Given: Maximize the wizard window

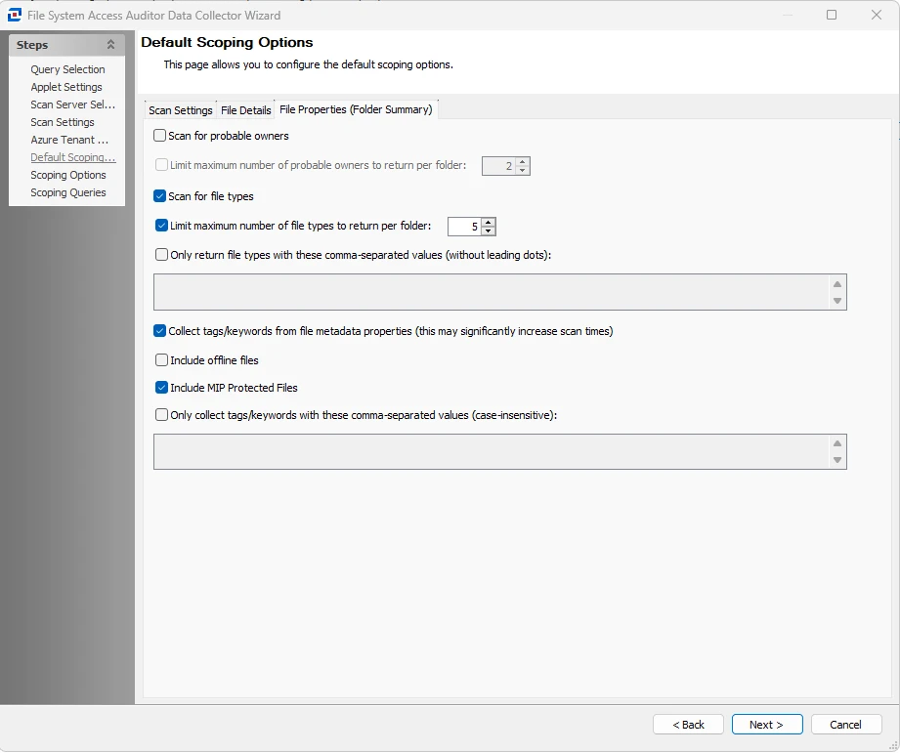Looking at the screenshot, I should [832, 15].
